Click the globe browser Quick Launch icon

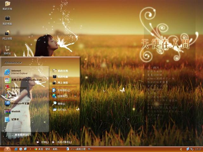(x=21, y=149)
